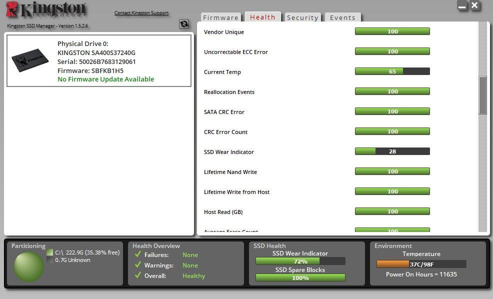Click the Uncorrectable ECC Error bar
Screen dimensions: 493x299
tap(392, 51)
